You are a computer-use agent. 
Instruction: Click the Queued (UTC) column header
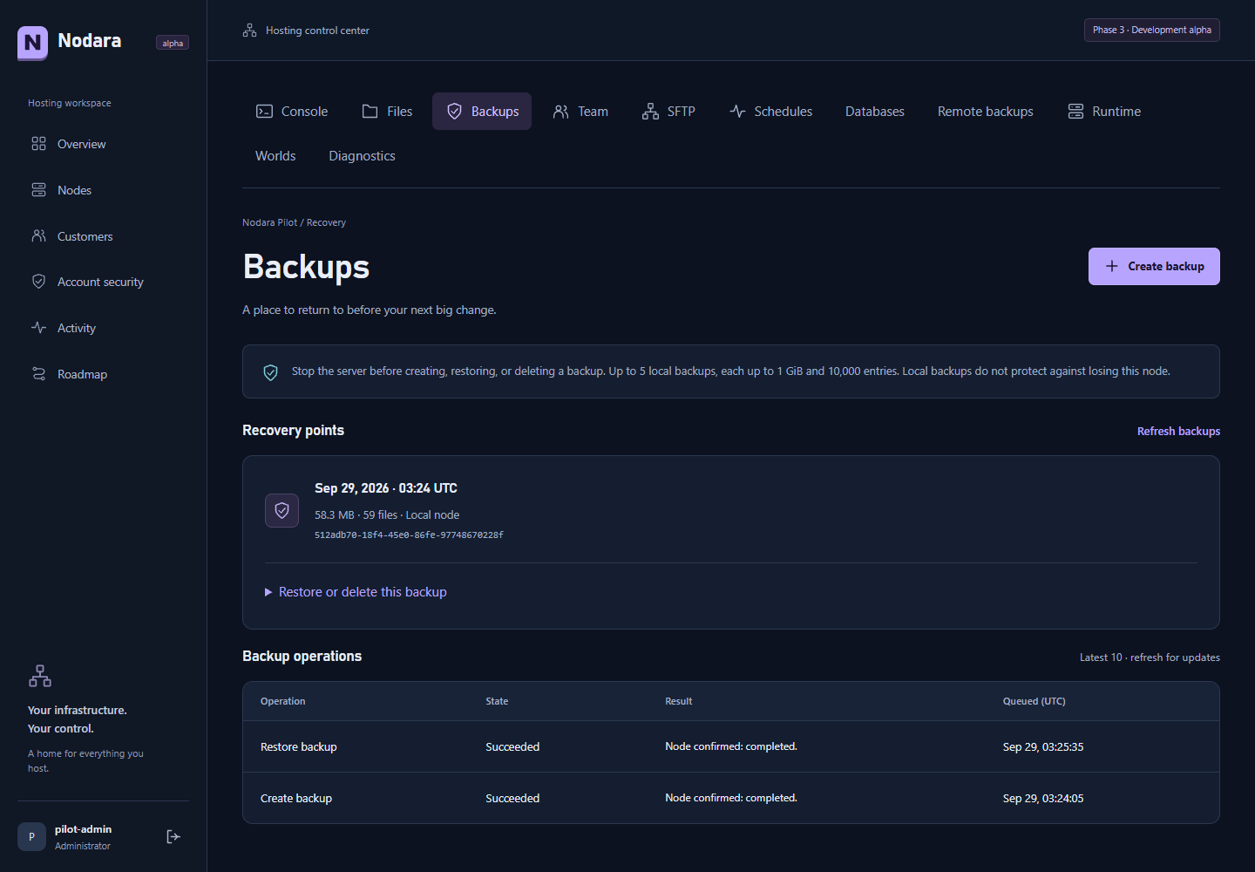tap(1034, 701)
